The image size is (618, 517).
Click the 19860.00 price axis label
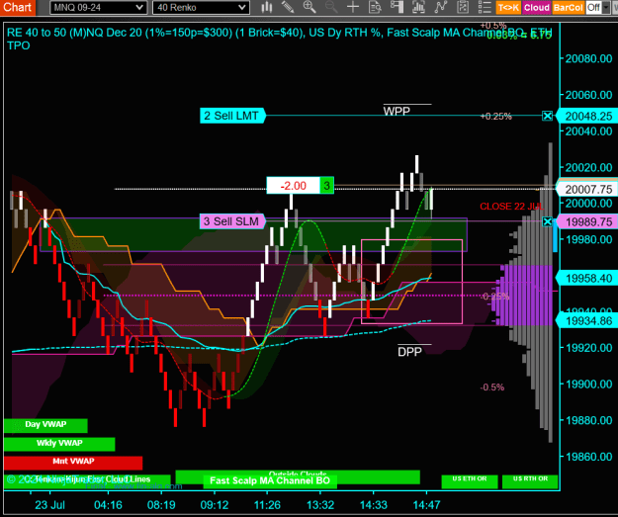coord(588,457)
